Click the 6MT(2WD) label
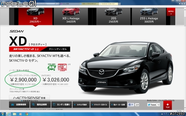The width and height of the screenshot is (186, 116). click(46, 75)
